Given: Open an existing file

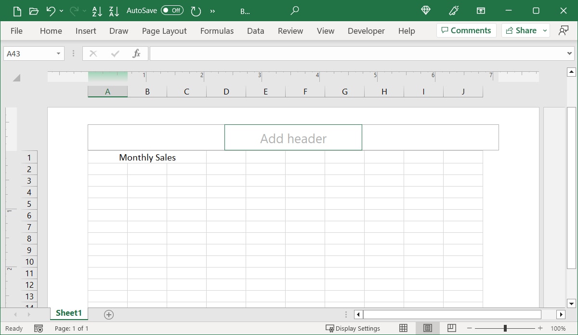Looking at the screenshot, I should 33,11.
